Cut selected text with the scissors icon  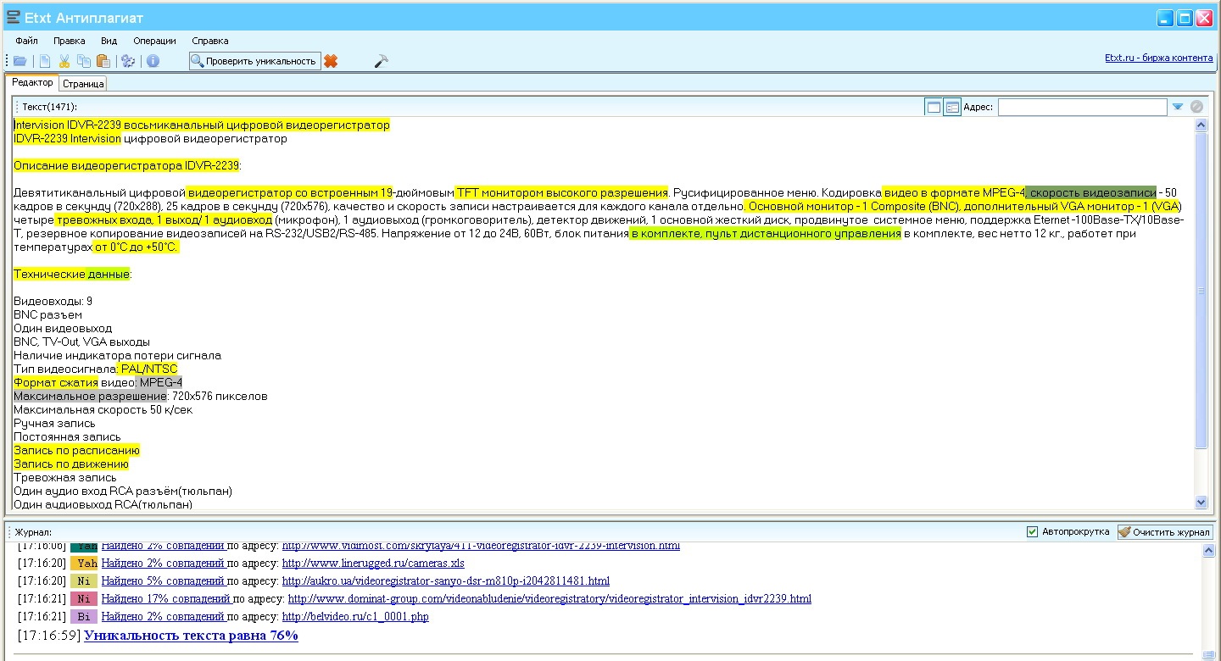(x=64, y=61)
